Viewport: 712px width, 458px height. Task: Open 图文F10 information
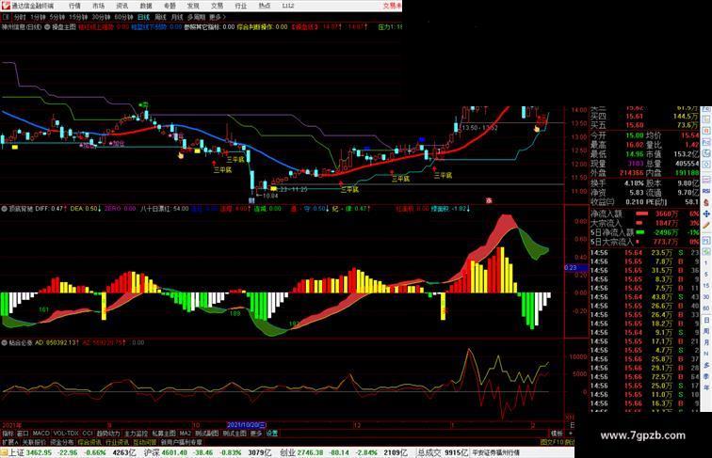pyautogui.click(x=552, y=442)
